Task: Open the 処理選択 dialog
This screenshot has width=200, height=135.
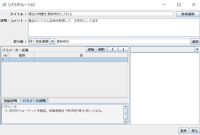Action: (188, 14)
